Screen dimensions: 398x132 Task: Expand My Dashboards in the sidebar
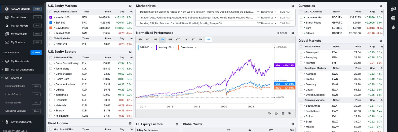click(2, 61)
